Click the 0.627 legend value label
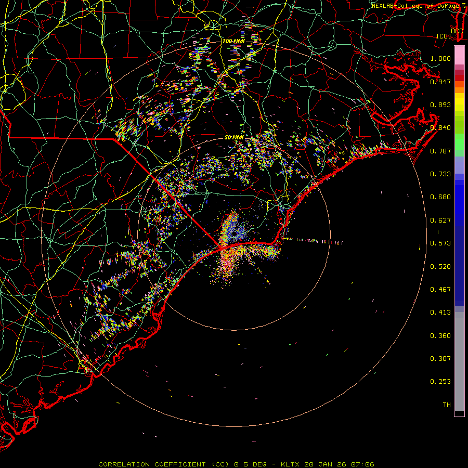This screenshot has width=468, height=468. tap(440, 220)
